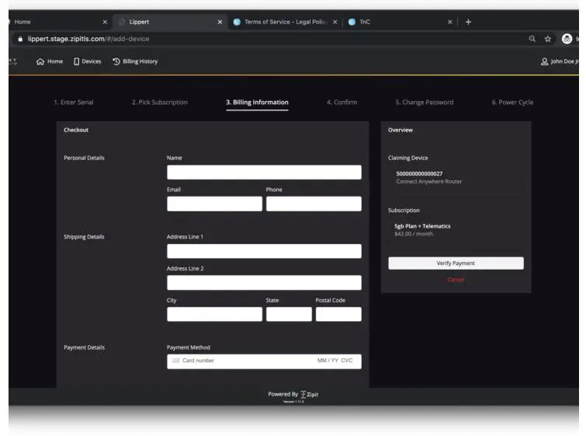586x436 pixels.
Task: Click the 5gb Plan + Telematics text
Action: pos(422,226)
